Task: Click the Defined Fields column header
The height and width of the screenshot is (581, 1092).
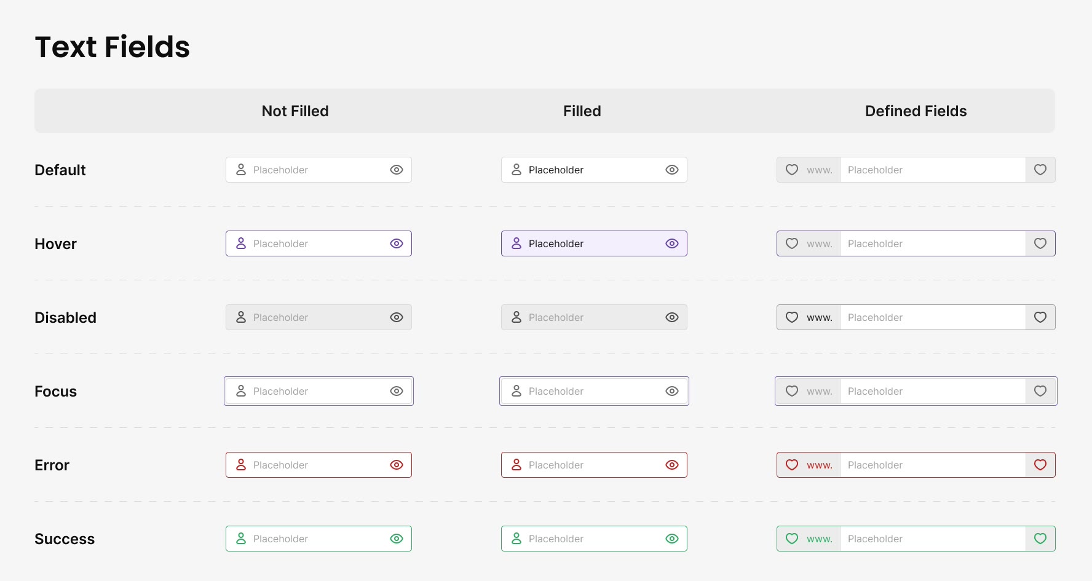Action: 916,111
